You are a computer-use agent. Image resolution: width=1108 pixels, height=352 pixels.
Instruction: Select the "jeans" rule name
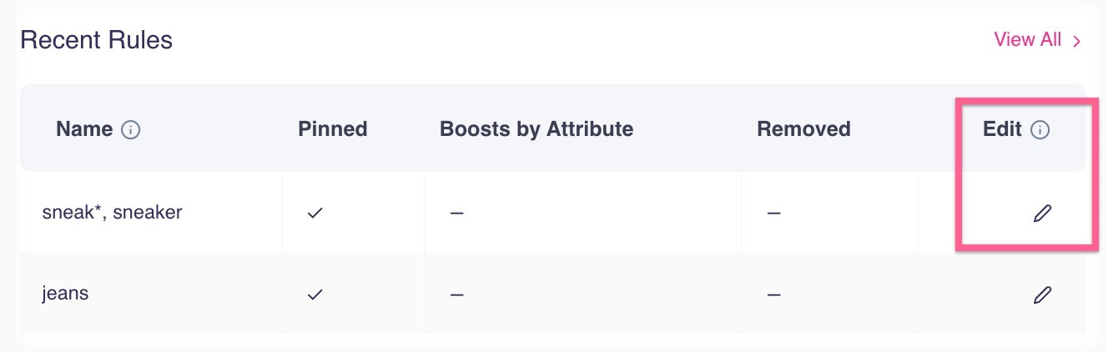click(65, 294)
